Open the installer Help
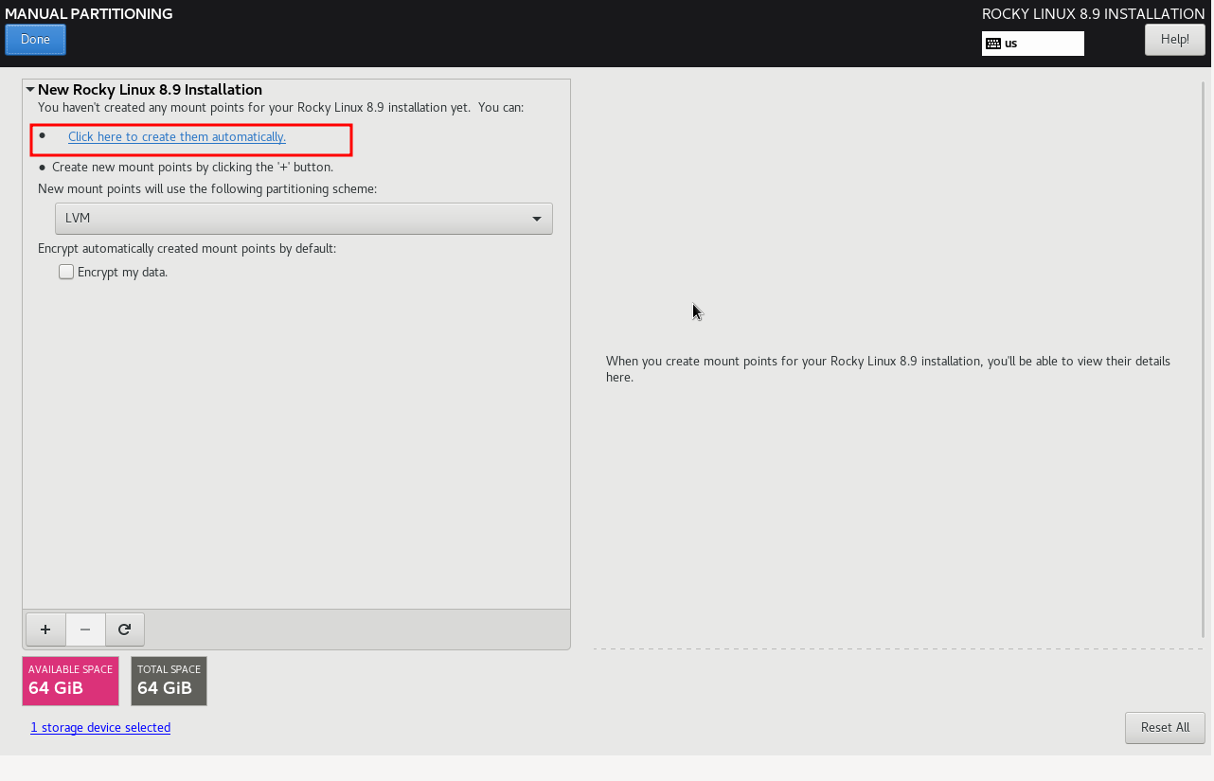 [1174, 40]
